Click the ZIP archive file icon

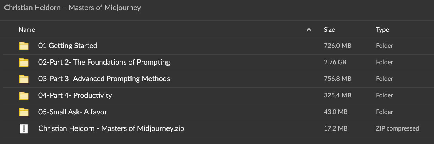click(x=24, y=128)
